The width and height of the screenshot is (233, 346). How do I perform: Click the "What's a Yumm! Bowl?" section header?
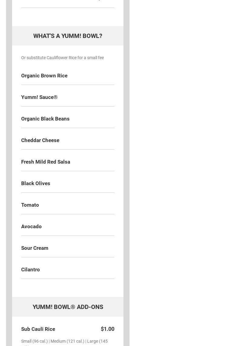(x=67, y=36)
